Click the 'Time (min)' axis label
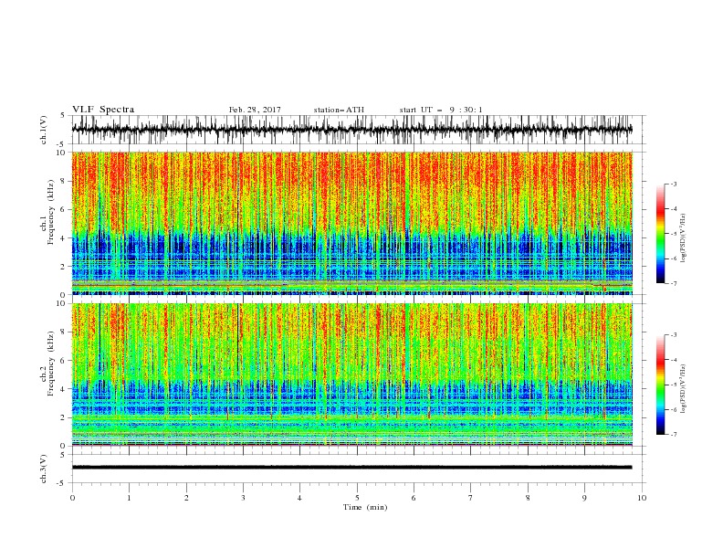 coord(365,507)
